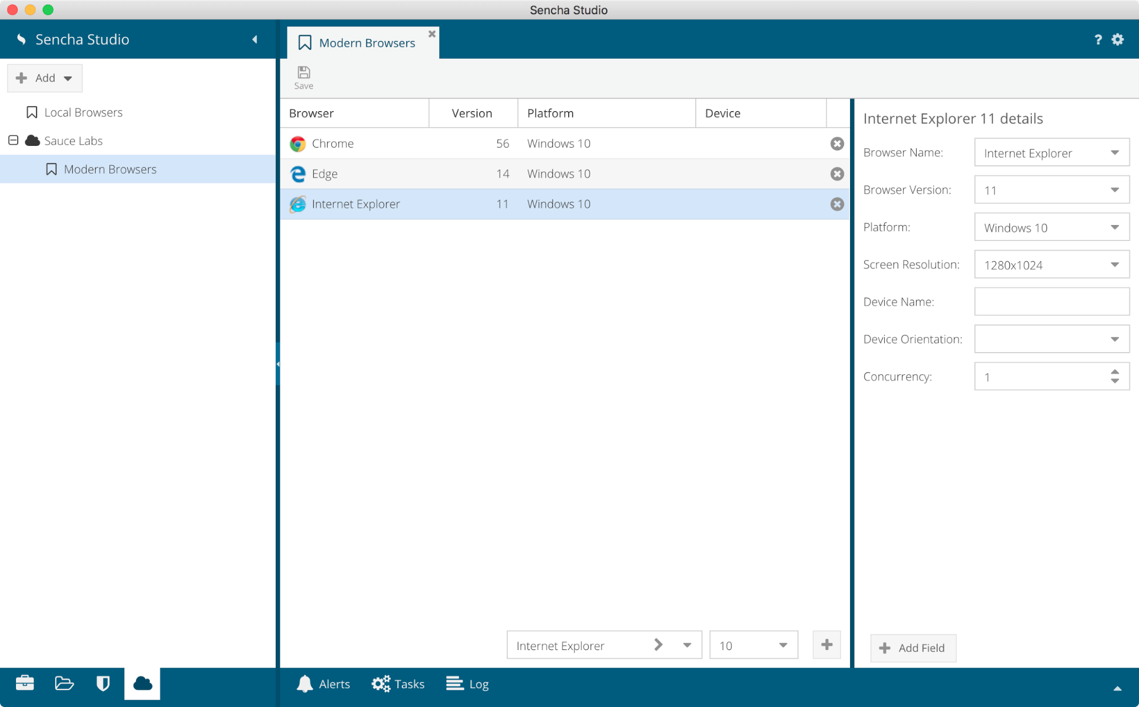Select the Internet Explorer browser row

[564, 204]
